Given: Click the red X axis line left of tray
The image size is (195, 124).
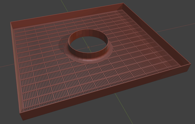Looking at the screenshot, I should click(x=7, y=66).
